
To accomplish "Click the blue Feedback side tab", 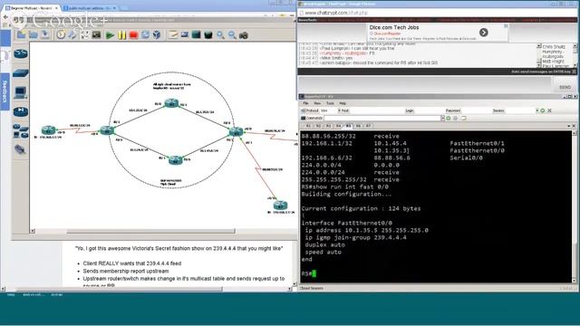I will (5, 91).
